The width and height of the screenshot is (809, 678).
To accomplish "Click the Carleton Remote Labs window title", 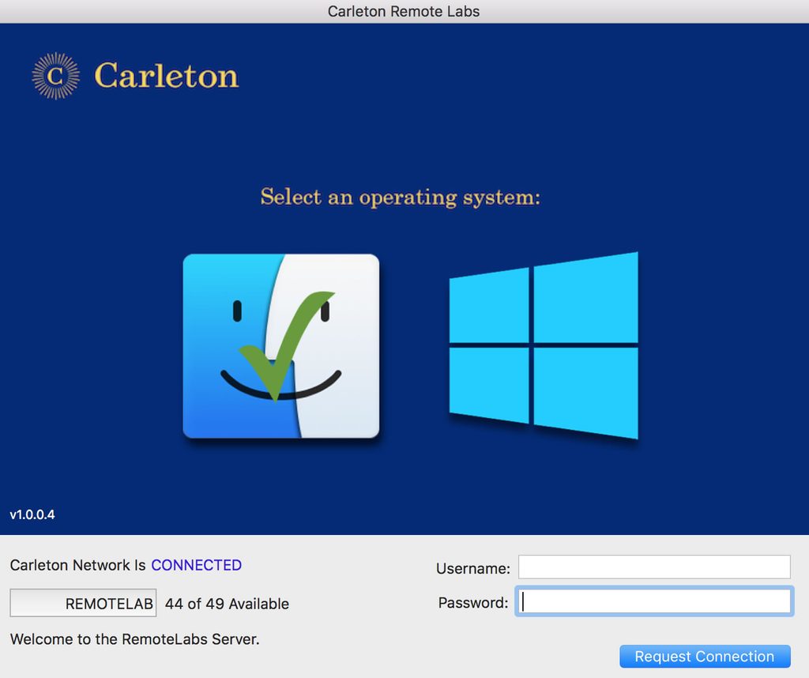I will pyautogui.click(x=404, y=11).
